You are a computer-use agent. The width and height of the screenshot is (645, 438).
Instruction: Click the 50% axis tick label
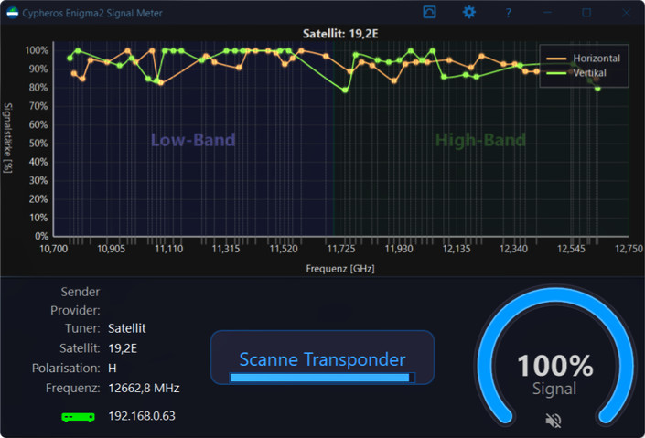[x=38, y=144]
